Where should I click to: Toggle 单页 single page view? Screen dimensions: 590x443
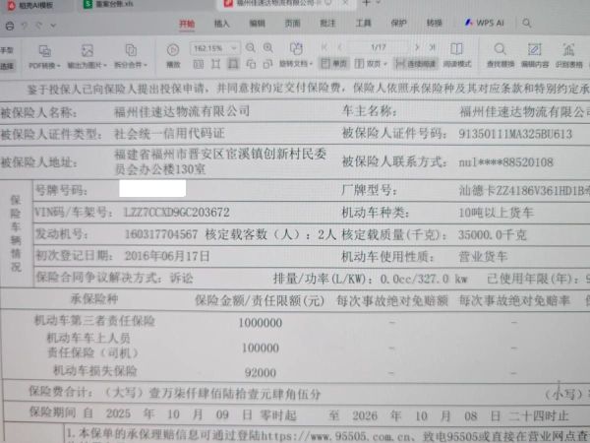[x=333, y=64]
